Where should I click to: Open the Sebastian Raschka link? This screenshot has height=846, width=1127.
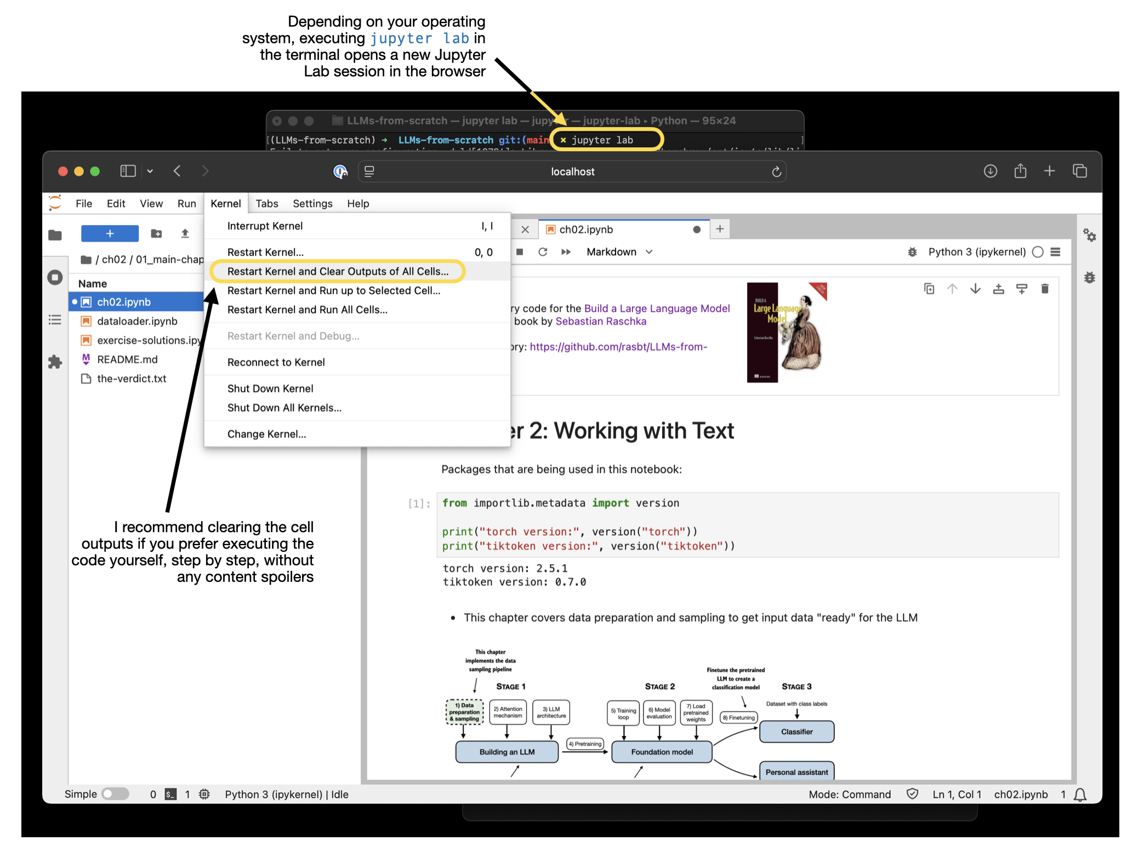pyautogui.click(x=601, y=321)
